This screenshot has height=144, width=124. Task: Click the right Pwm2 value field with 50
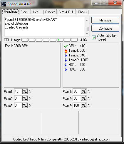(77, 98)
